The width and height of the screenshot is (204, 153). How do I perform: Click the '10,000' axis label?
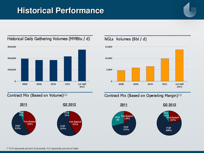[x=109, y=58]
